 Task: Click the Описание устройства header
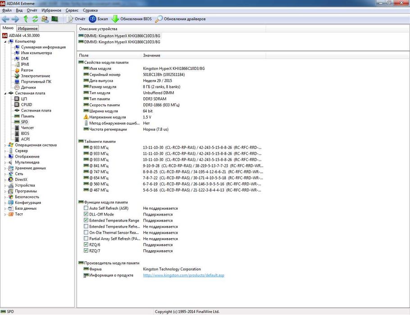pyautogui.click(x=172, y=29)
